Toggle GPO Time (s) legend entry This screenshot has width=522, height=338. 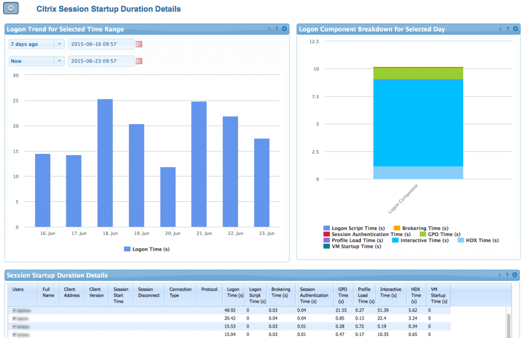coord(440,234)
